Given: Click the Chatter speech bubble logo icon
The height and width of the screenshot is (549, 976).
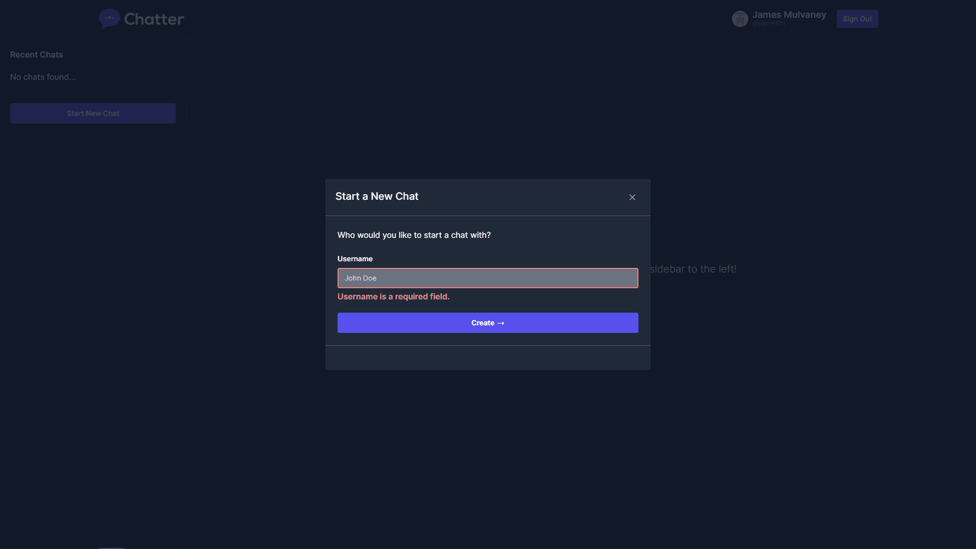Looking at the screenshot, I should coord(109,18).
